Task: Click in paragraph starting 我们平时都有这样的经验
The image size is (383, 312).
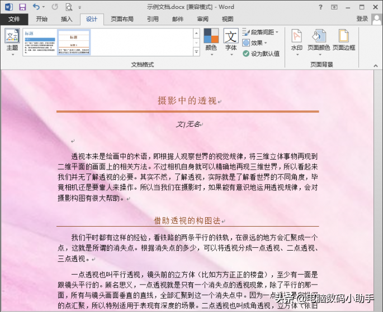Action: click(188, 248)
